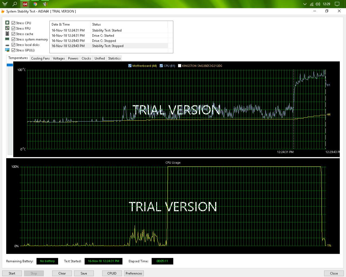Screen dimensions: 346x277
Task: Open the Action Center notifications icon
Action: [337, 4]
